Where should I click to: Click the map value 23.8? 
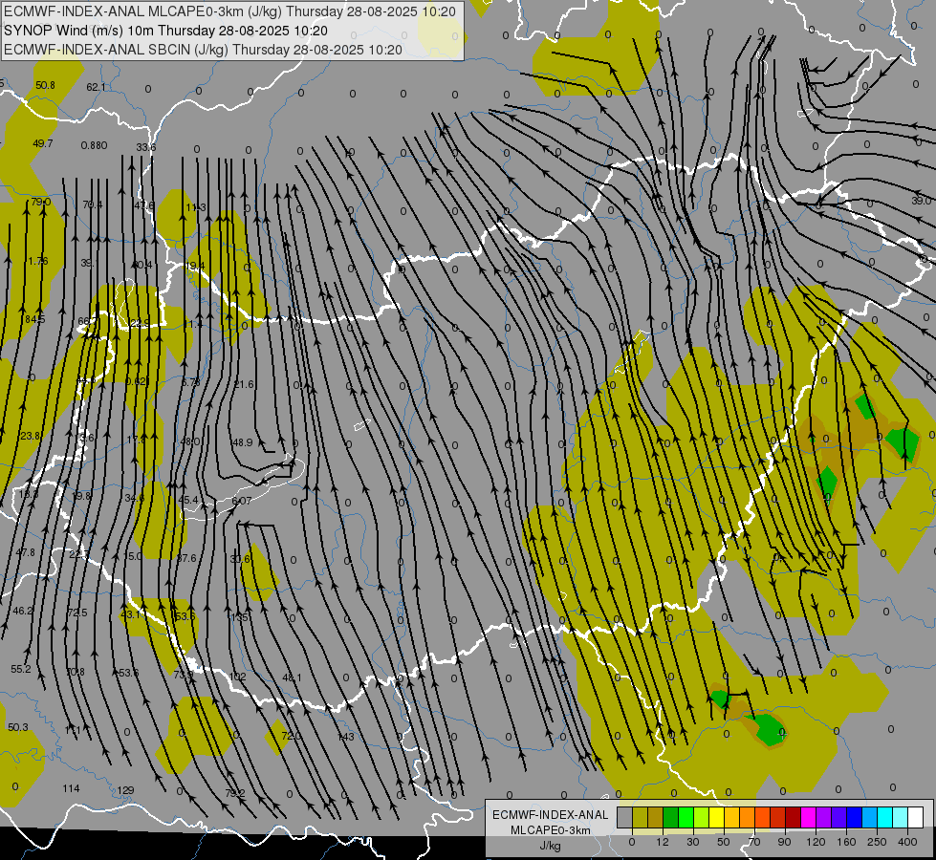(31, 437)
